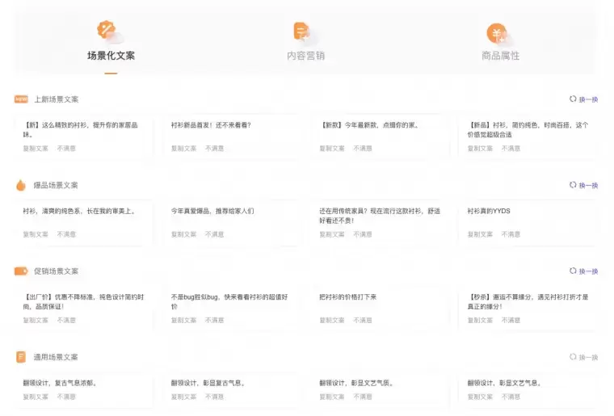The height and width of the screenshot is (416, 614).
Task: Mark 翻领设计,彰显文艺气息 card as 不满意
Action: [x=511, y=397]
